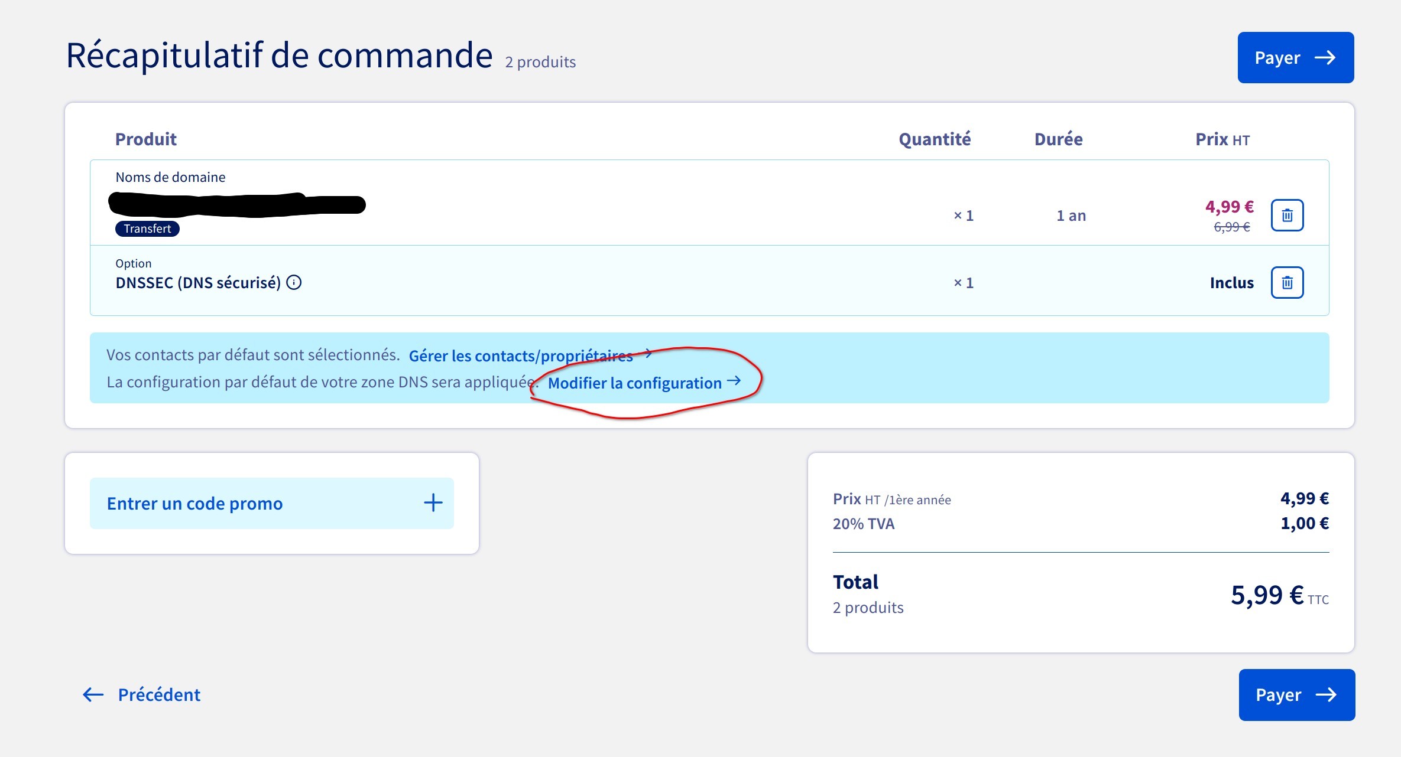
Task: Click the Transfert badge under the domain
Action: coord(147,229)
